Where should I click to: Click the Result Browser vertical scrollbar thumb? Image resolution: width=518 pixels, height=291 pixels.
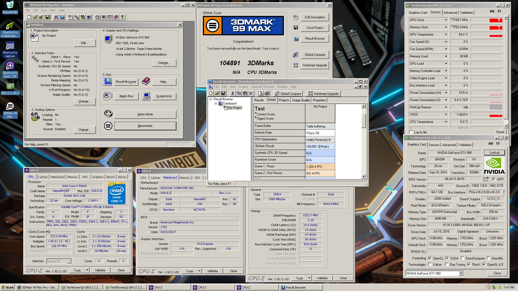tap(363, 121)
